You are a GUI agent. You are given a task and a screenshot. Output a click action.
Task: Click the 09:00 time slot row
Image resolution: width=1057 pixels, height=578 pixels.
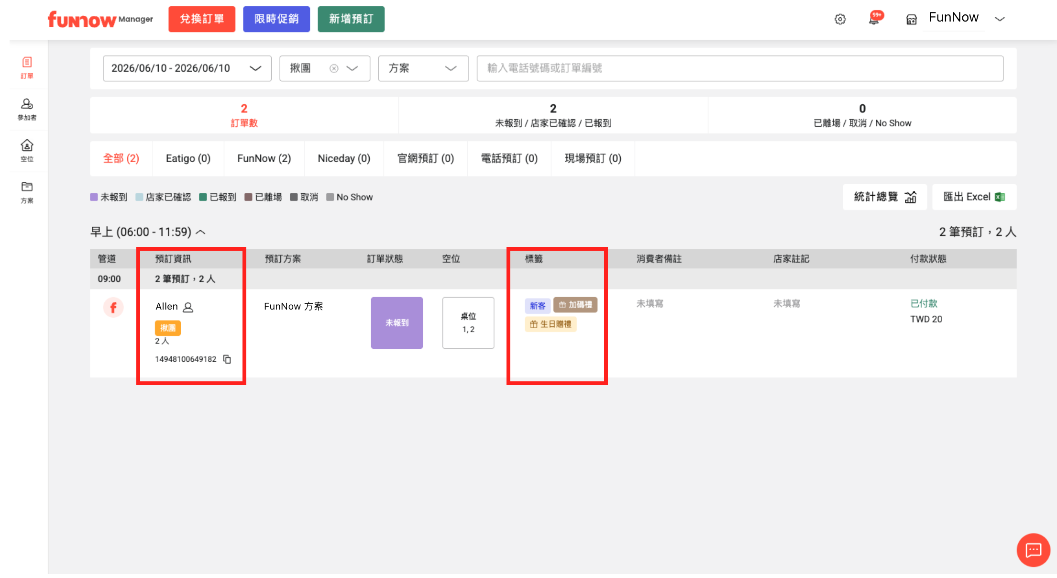click(x=553, y=279)
